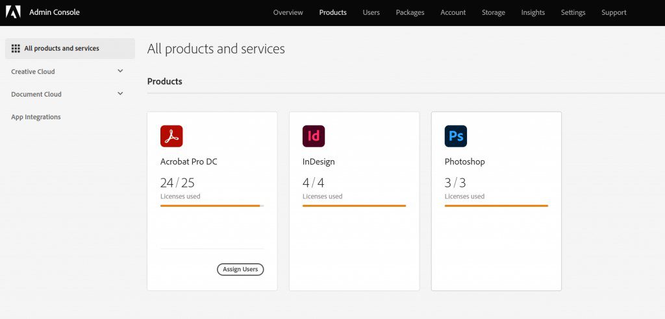Image resolution: width=665 pixels, height=319 pixels.
Task: Click the grid icon beside All products
Action: tap(16, 49)
